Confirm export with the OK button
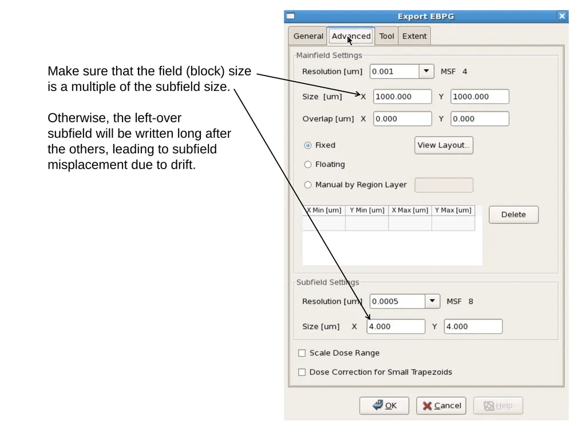The width and height of the screenshot is (586, 439). click(384, 406)
